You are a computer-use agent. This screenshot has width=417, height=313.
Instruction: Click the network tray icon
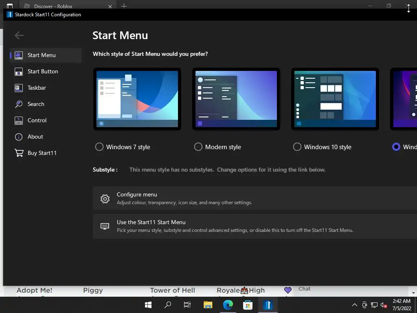[x=374, y=305]
